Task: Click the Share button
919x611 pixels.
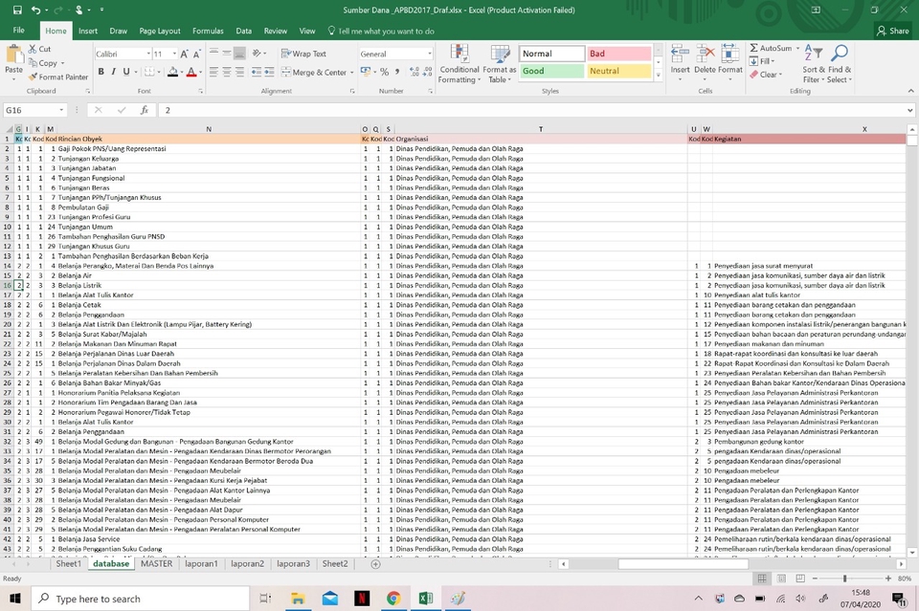Action: (893, 31)
